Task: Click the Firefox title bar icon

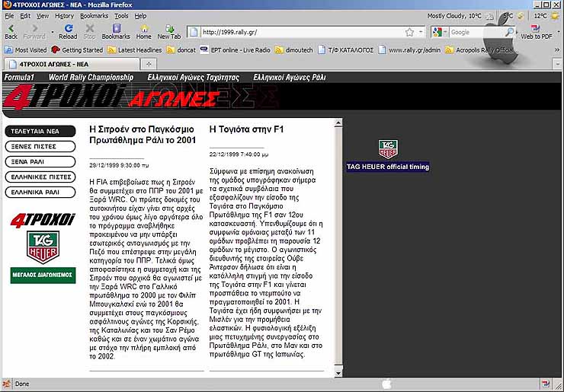Action: click(x=7, y=5)
